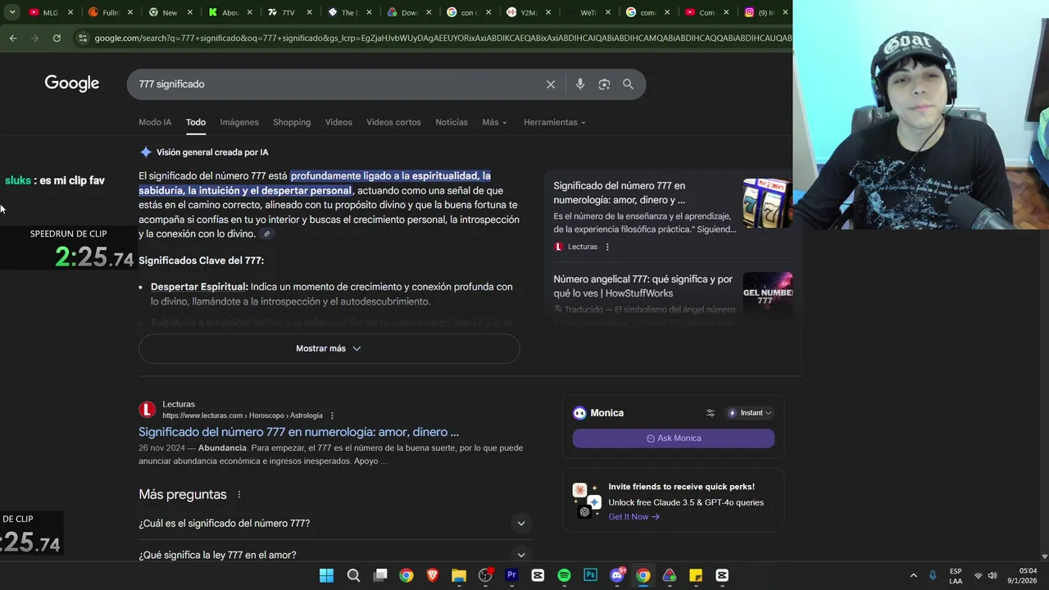Open HowStuffWorks Número angelical 777 card
1049x590 pixels.
click(x=643, y=286)
